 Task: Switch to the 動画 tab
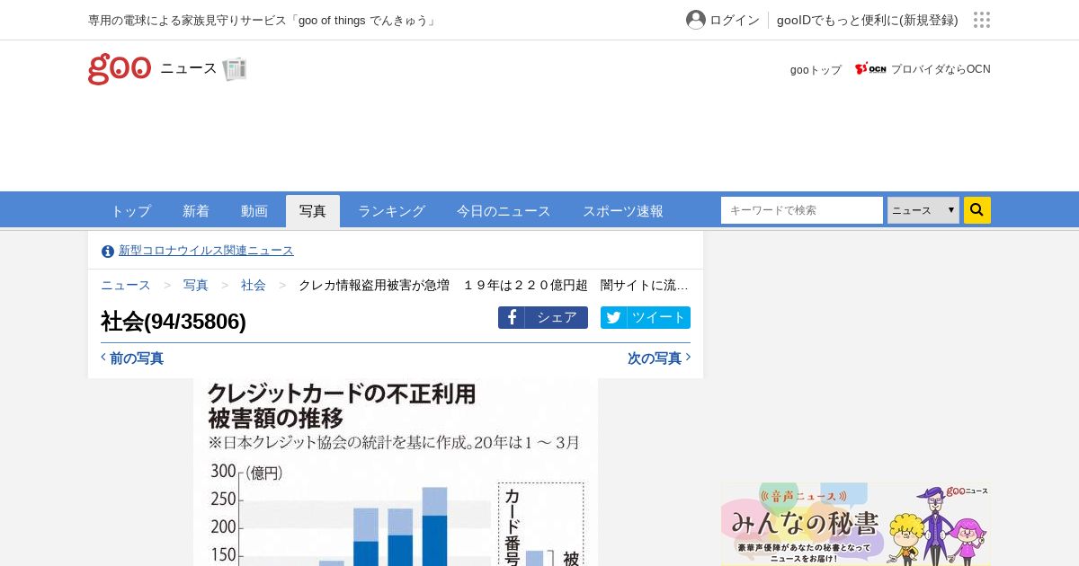coord(254,211)
